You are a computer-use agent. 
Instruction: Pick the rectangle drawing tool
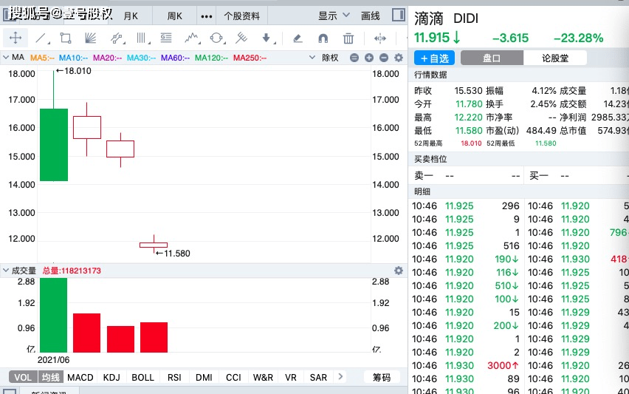66,38
